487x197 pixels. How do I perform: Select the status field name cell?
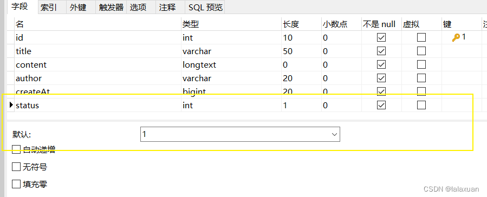pos(98,105)
